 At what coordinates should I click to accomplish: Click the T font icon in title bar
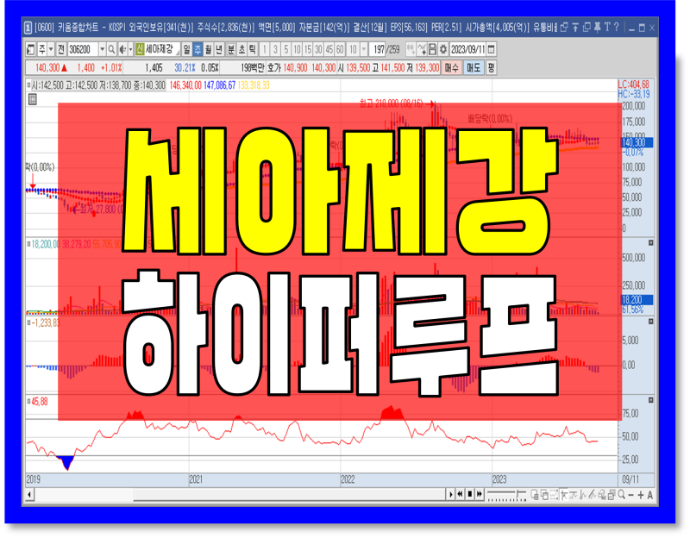(607, 28)
